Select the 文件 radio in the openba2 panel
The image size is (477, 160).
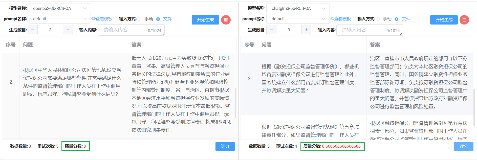158,19
